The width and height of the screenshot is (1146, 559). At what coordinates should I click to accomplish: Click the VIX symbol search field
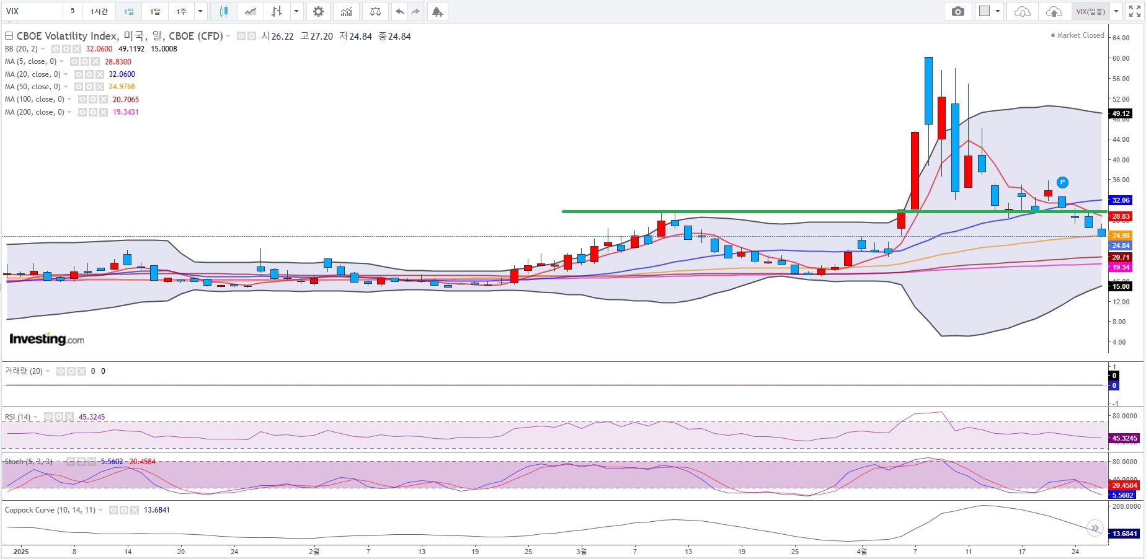tap(32, 11)
